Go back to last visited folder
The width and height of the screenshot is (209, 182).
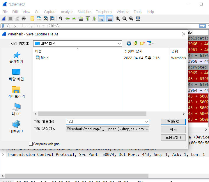point(129,43)
